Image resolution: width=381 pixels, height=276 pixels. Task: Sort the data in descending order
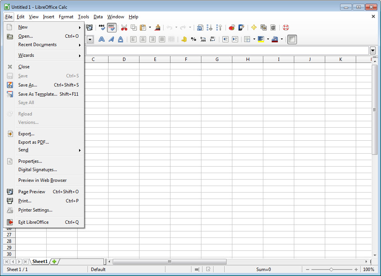pyautogui.click(x=219, y=27)
